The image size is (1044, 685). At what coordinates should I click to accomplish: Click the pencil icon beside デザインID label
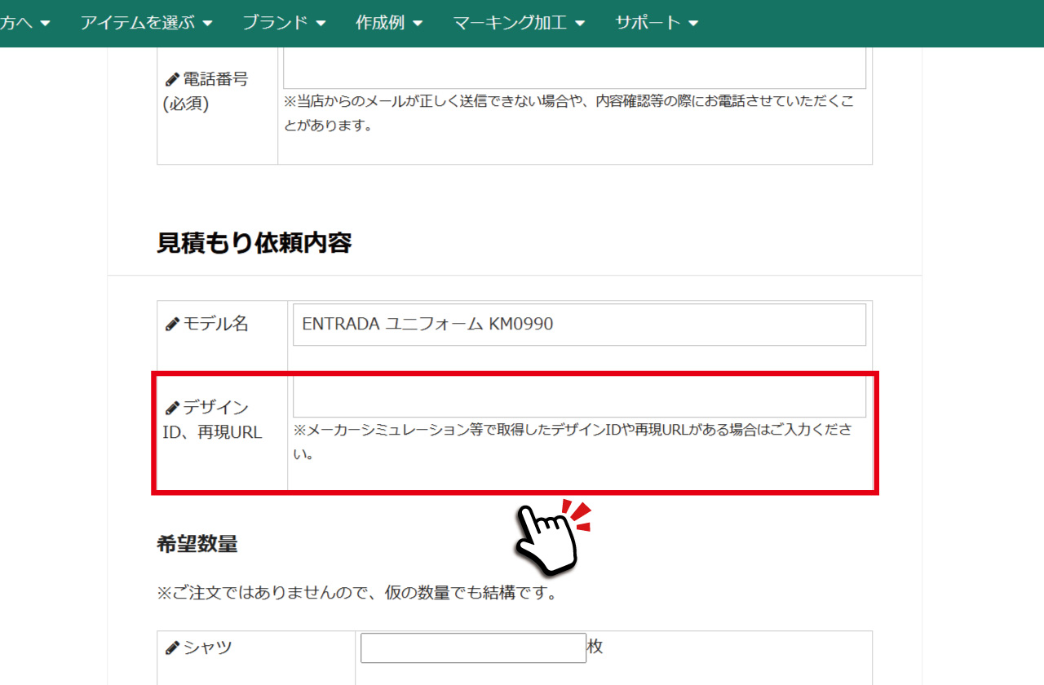point(172,408)
